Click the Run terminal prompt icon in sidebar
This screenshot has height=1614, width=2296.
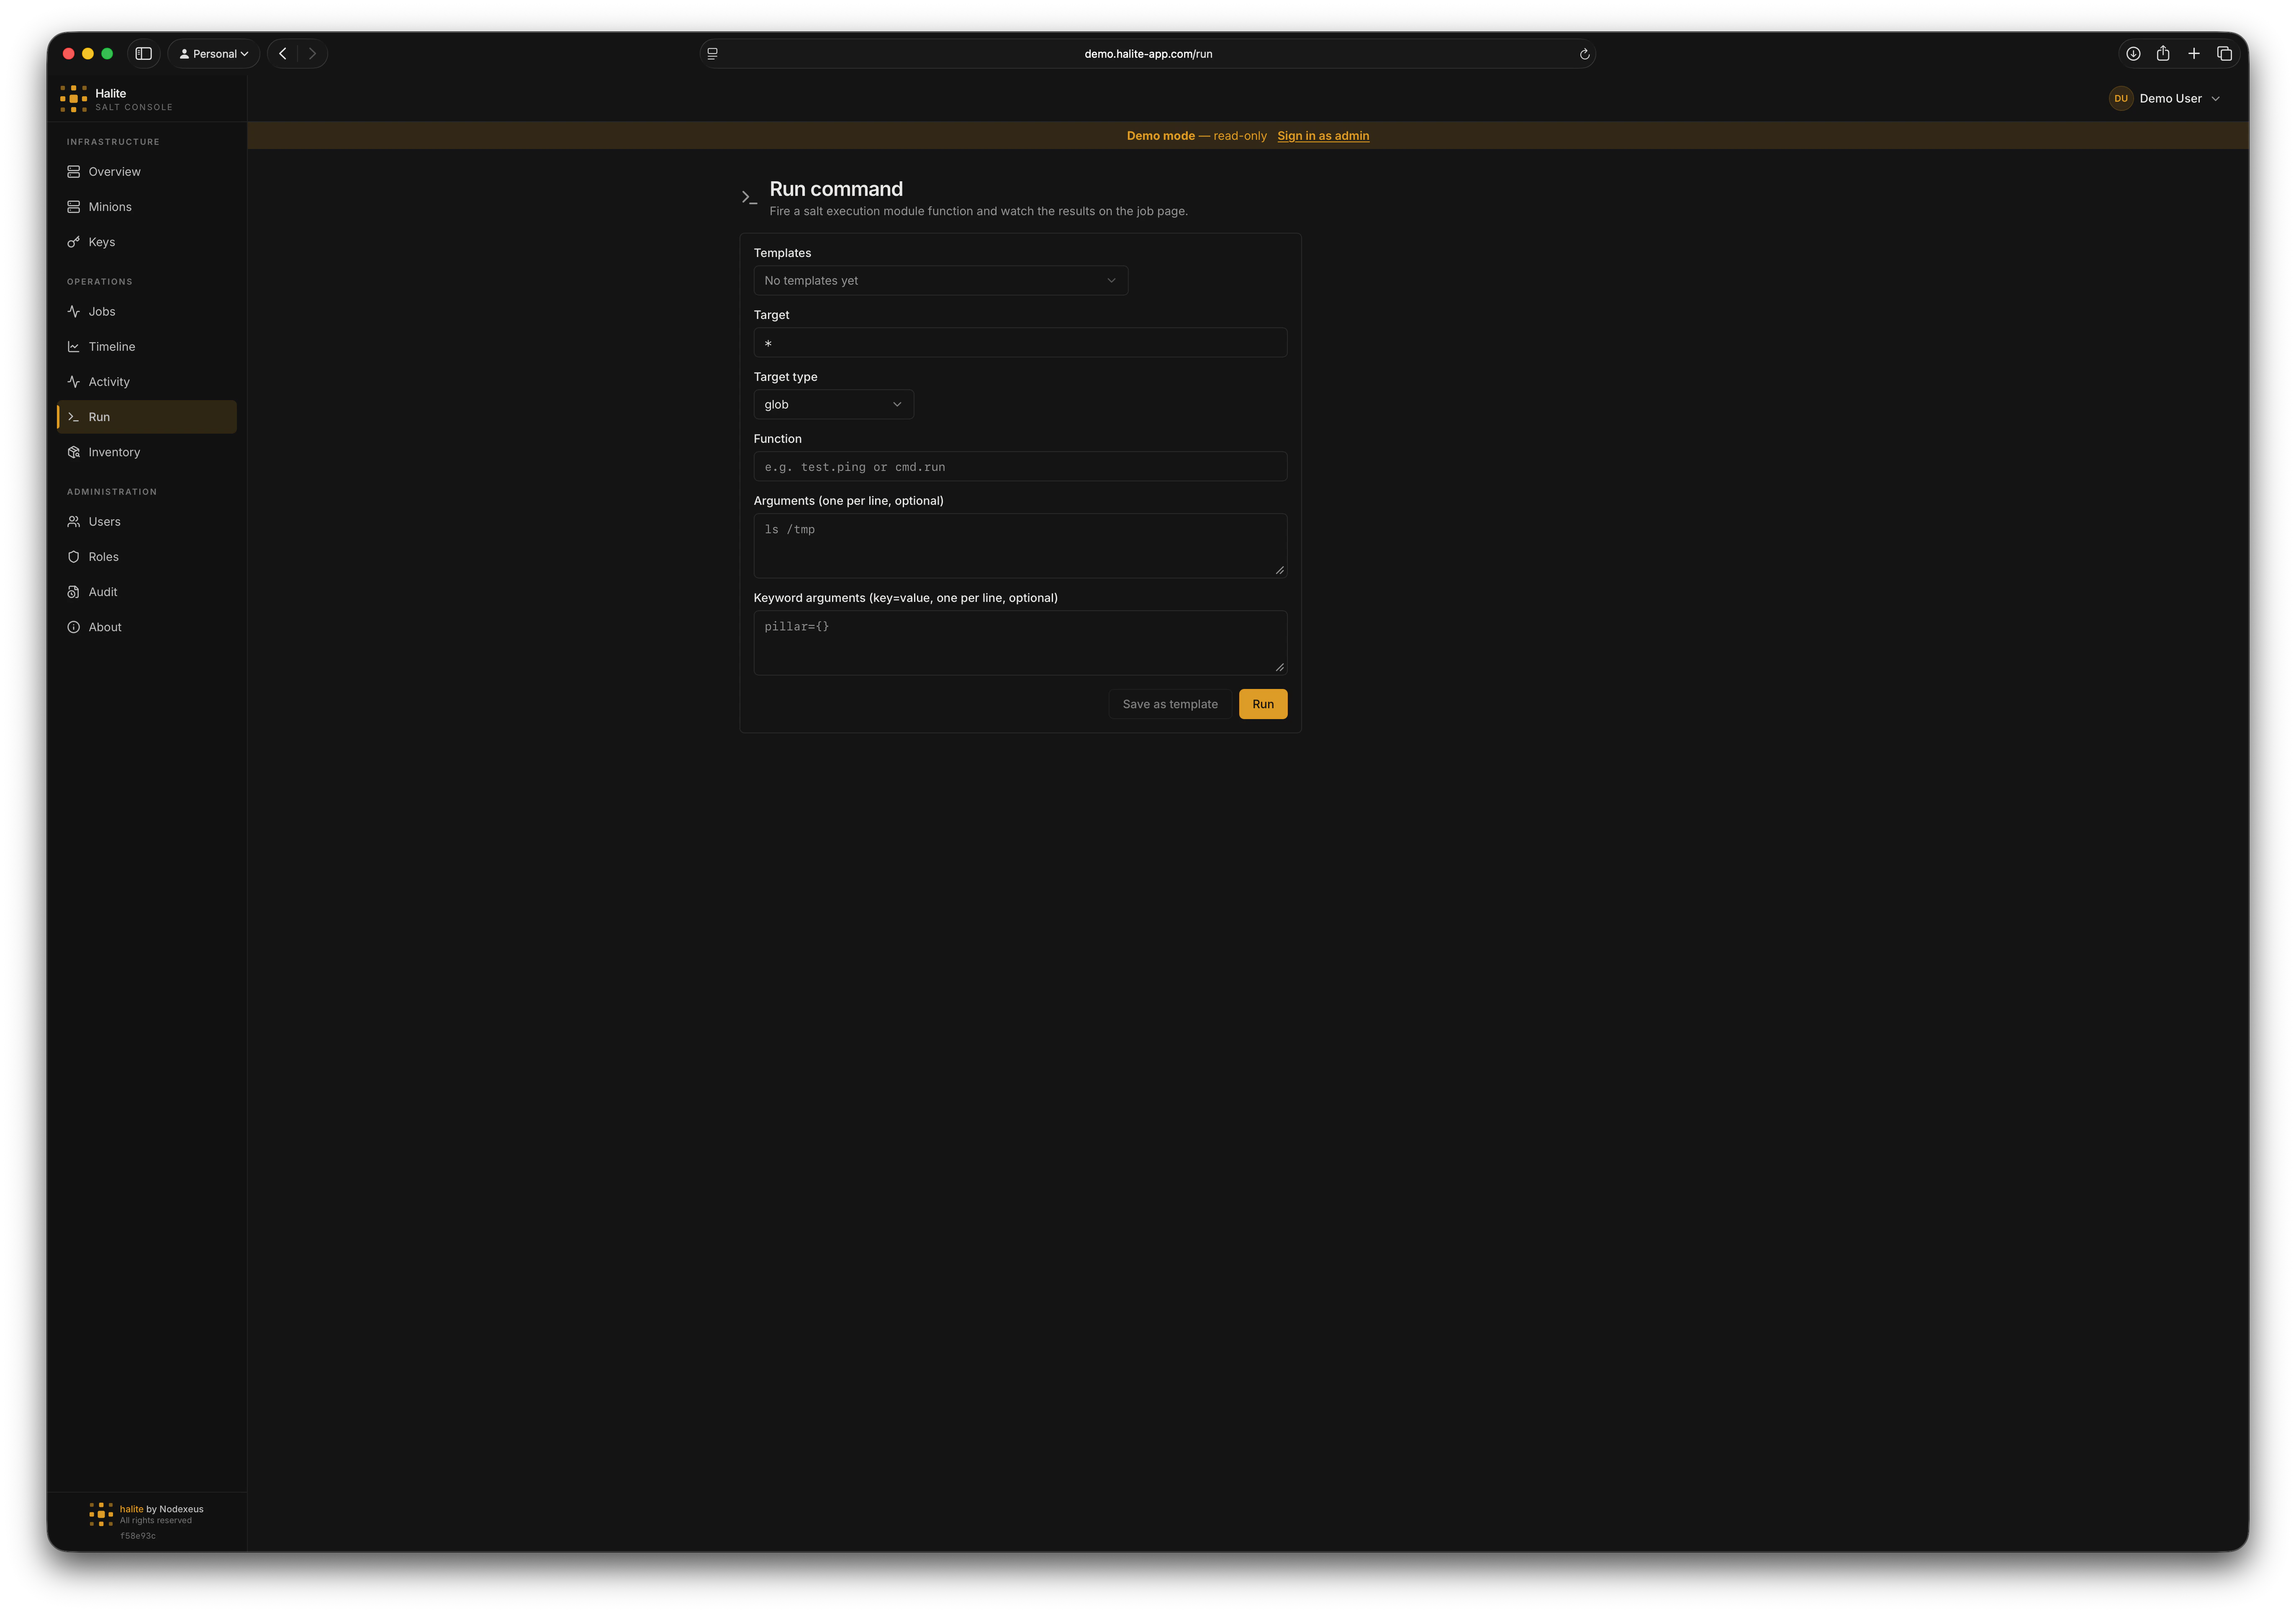tap(73, 417)
